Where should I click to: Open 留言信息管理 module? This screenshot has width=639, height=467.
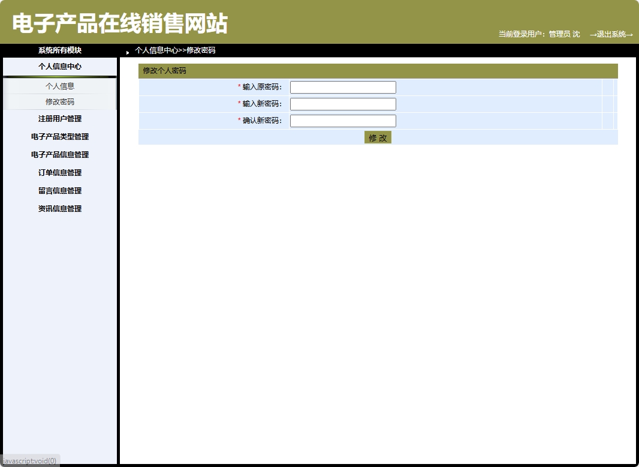[x=60, y=190]
